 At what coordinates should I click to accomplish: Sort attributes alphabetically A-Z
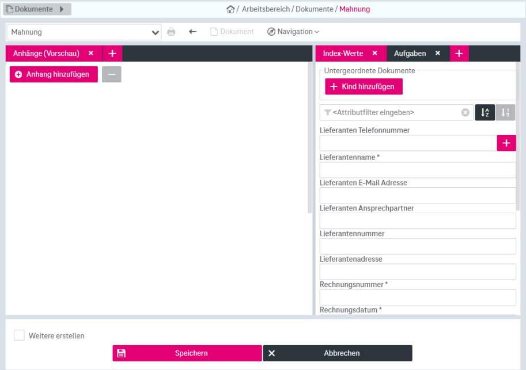485,112
